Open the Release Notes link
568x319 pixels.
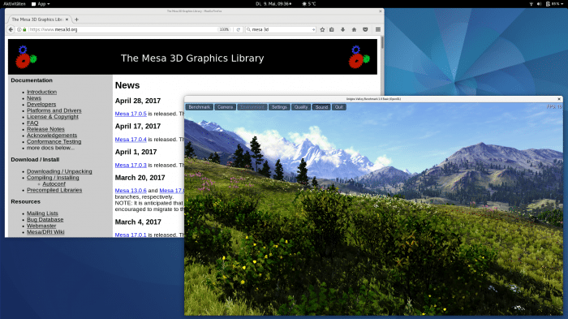point(45,129)
